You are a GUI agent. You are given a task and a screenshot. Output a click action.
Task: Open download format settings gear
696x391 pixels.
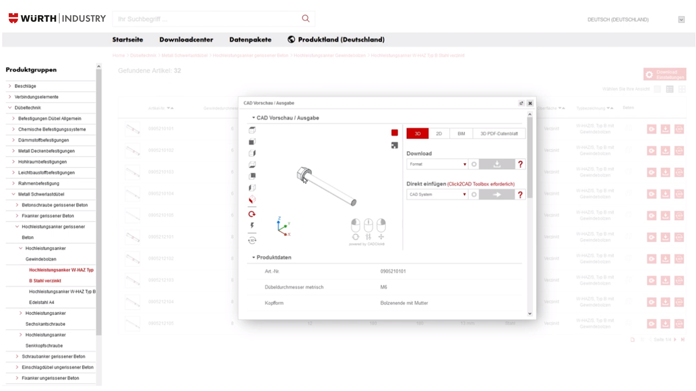(x=474, y=164)
